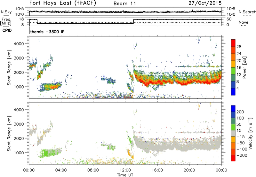Select the "N.Sky" legend label

6,12
